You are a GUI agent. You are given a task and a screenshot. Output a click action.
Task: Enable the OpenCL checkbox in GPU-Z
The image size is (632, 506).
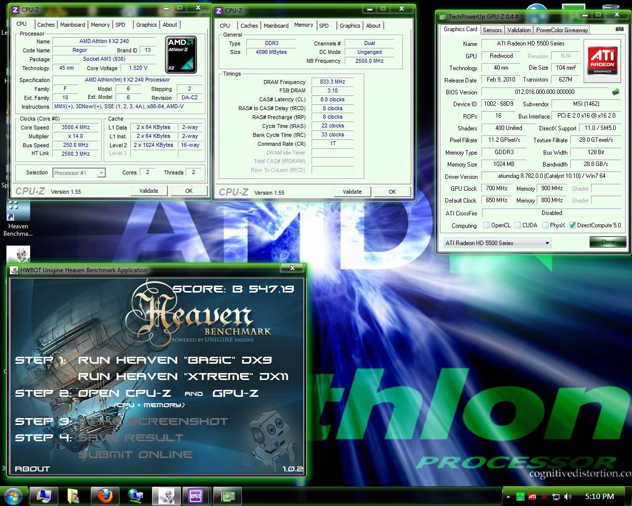tap(486, 225)
